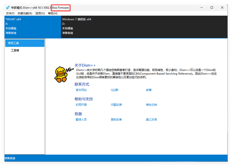Click the 联系方式 heading
Viewport: 232px width, 166px height.
82,84
